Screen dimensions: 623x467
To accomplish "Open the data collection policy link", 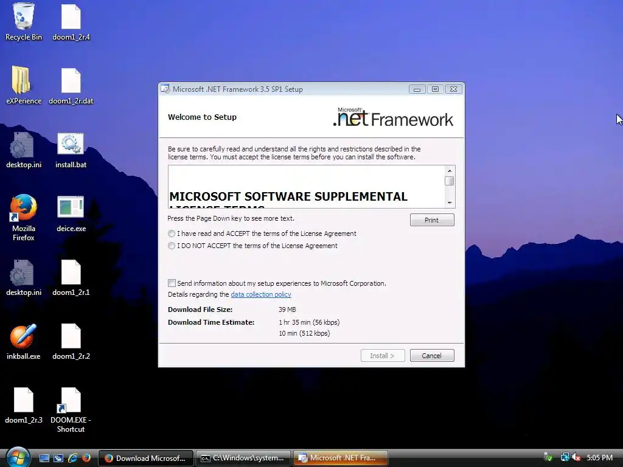I will 261,294.
